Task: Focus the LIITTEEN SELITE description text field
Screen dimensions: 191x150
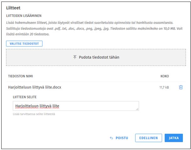Action: click(94, 106)
